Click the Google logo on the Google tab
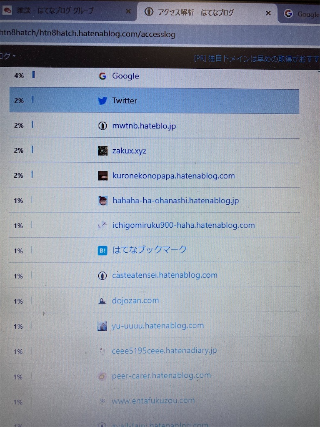The image size is (320, 427). tap(288, 13)
